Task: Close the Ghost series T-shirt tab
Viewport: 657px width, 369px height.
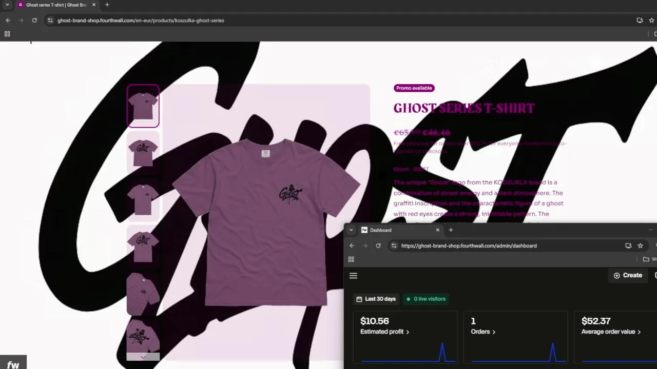Action: pyautogui.click(x=93, y=5)
